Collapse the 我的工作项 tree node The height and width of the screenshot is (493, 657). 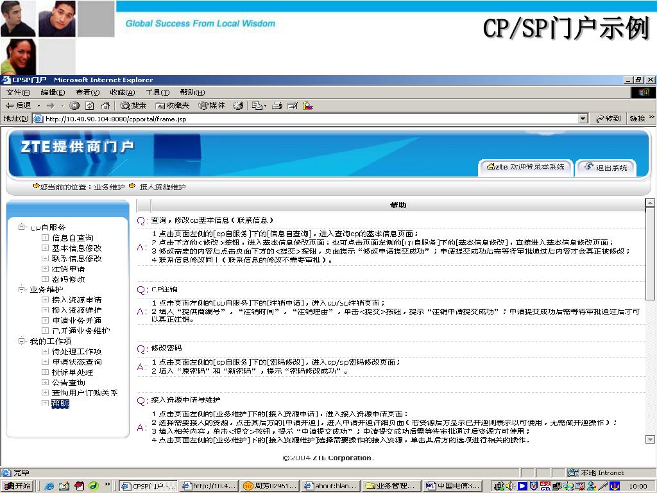(x=21, y=341)
